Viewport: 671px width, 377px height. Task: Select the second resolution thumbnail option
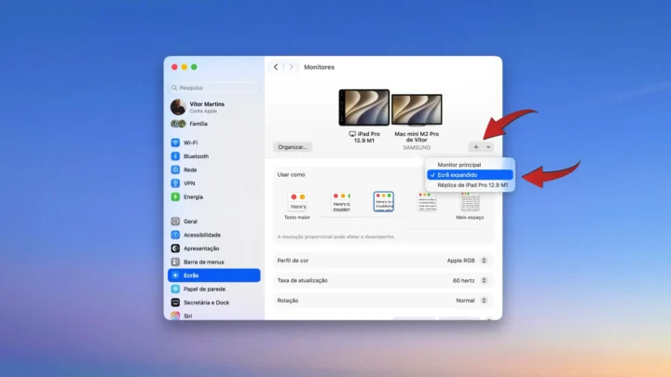341,202
